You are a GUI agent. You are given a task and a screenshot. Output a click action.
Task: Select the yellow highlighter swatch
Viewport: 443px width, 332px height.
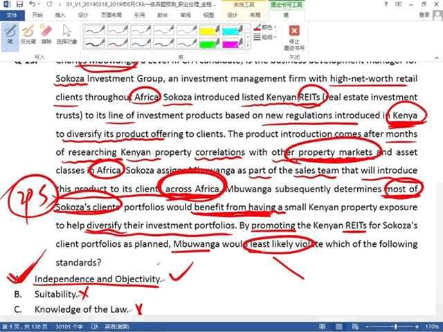point(209,30)
